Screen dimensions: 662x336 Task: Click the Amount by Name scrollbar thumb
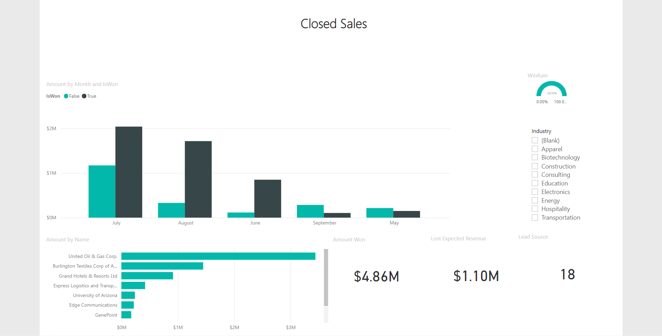(326, 277)
